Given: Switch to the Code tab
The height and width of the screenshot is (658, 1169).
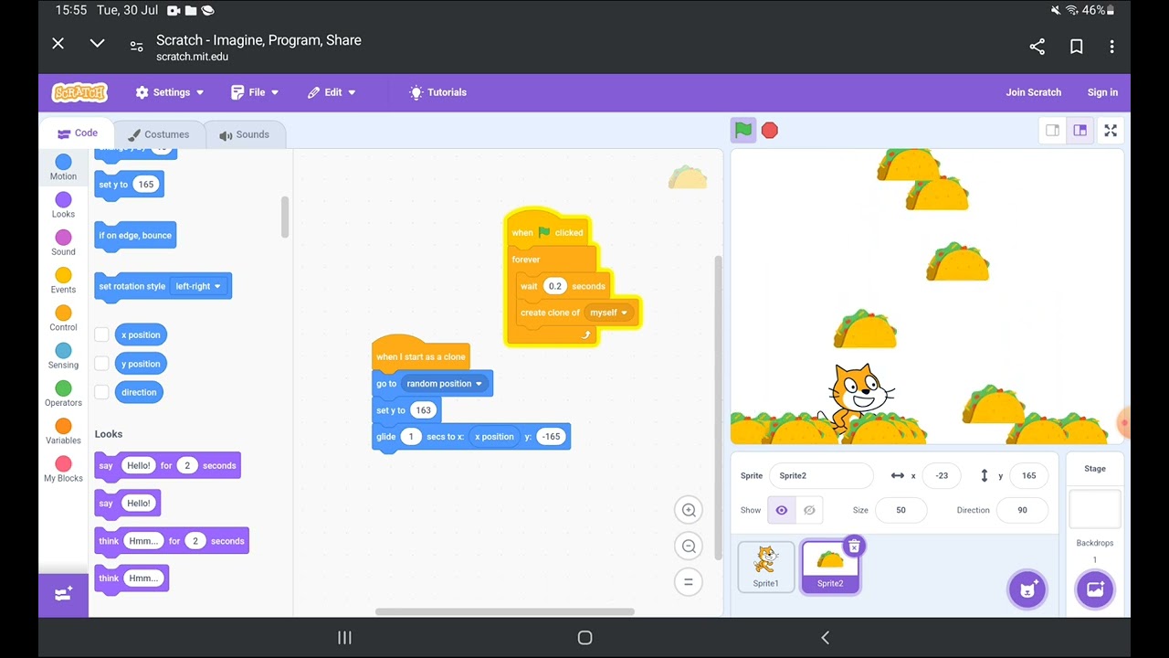Looking at the screenshot, I should tap(77, 133).
